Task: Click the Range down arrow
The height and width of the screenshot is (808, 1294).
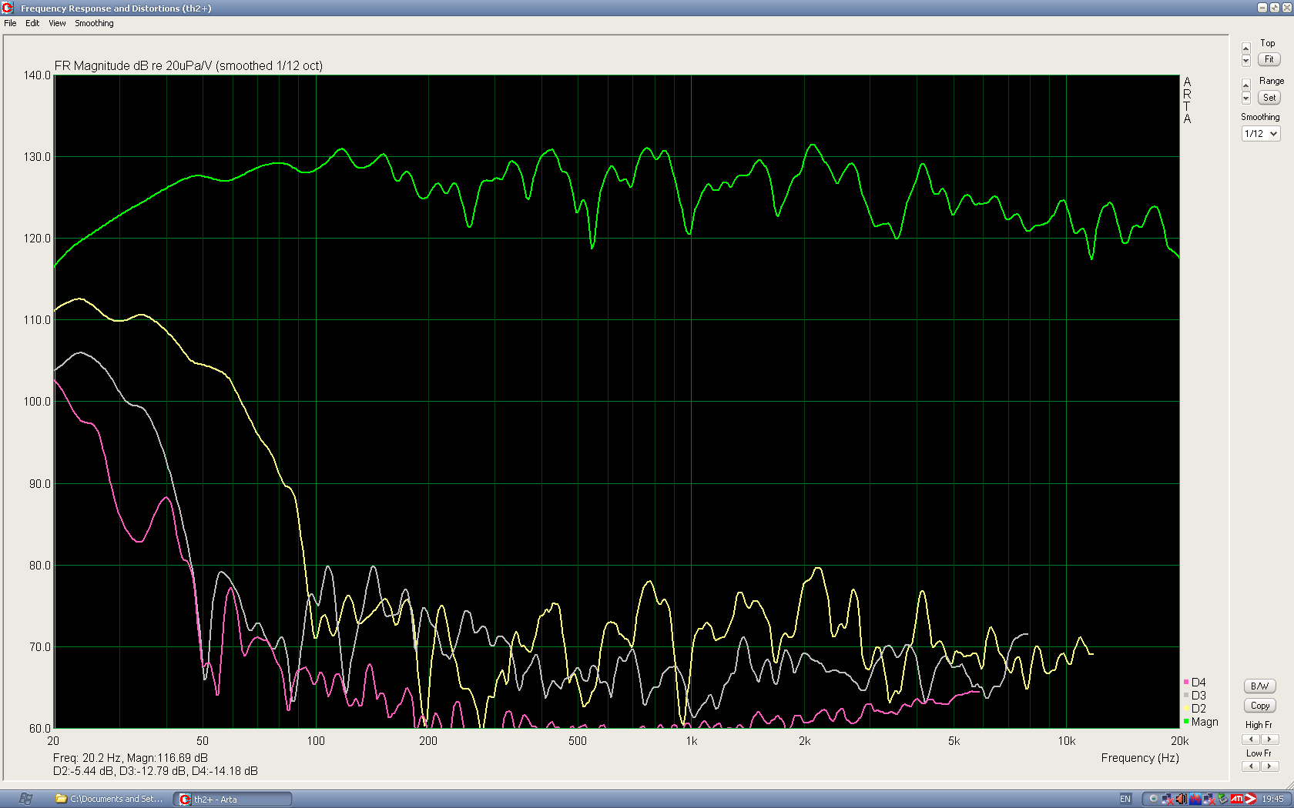Action: click(x=1246, y=98)
